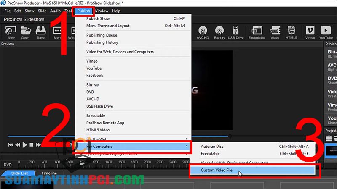This screenshot has width=337, height=189.
Task: Expand the For the Web submenu
Action: (133, 139)
